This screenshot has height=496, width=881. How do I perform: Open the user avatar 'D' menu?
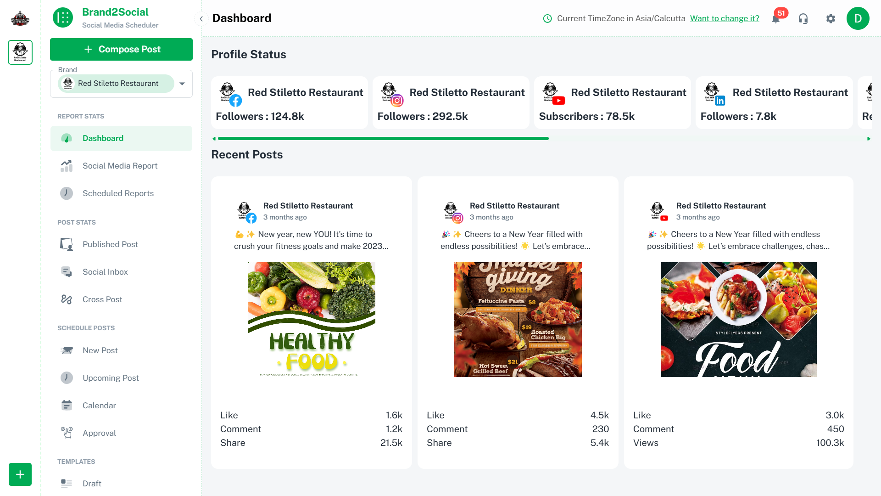coord(858,19)
